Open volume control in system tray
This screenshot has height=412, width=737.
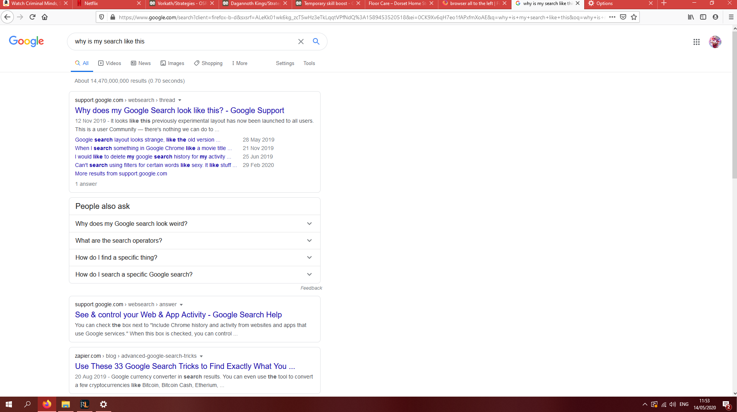pyautogui.click(x=673, y=404)
